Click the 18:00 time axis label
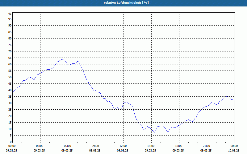Screen dimensions: 247x154 point(179,146)
